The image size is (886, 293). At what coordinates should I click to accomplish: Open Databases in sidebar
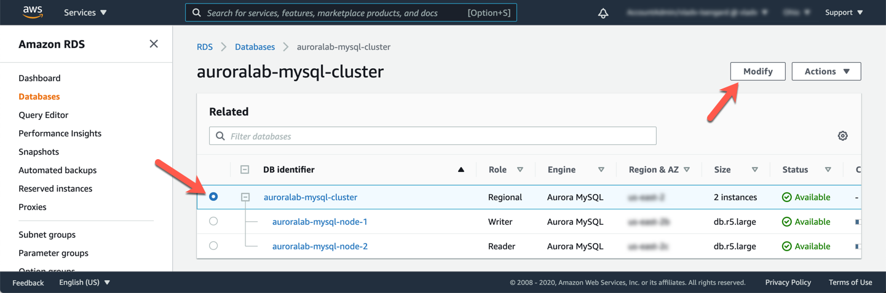[39, 96]
